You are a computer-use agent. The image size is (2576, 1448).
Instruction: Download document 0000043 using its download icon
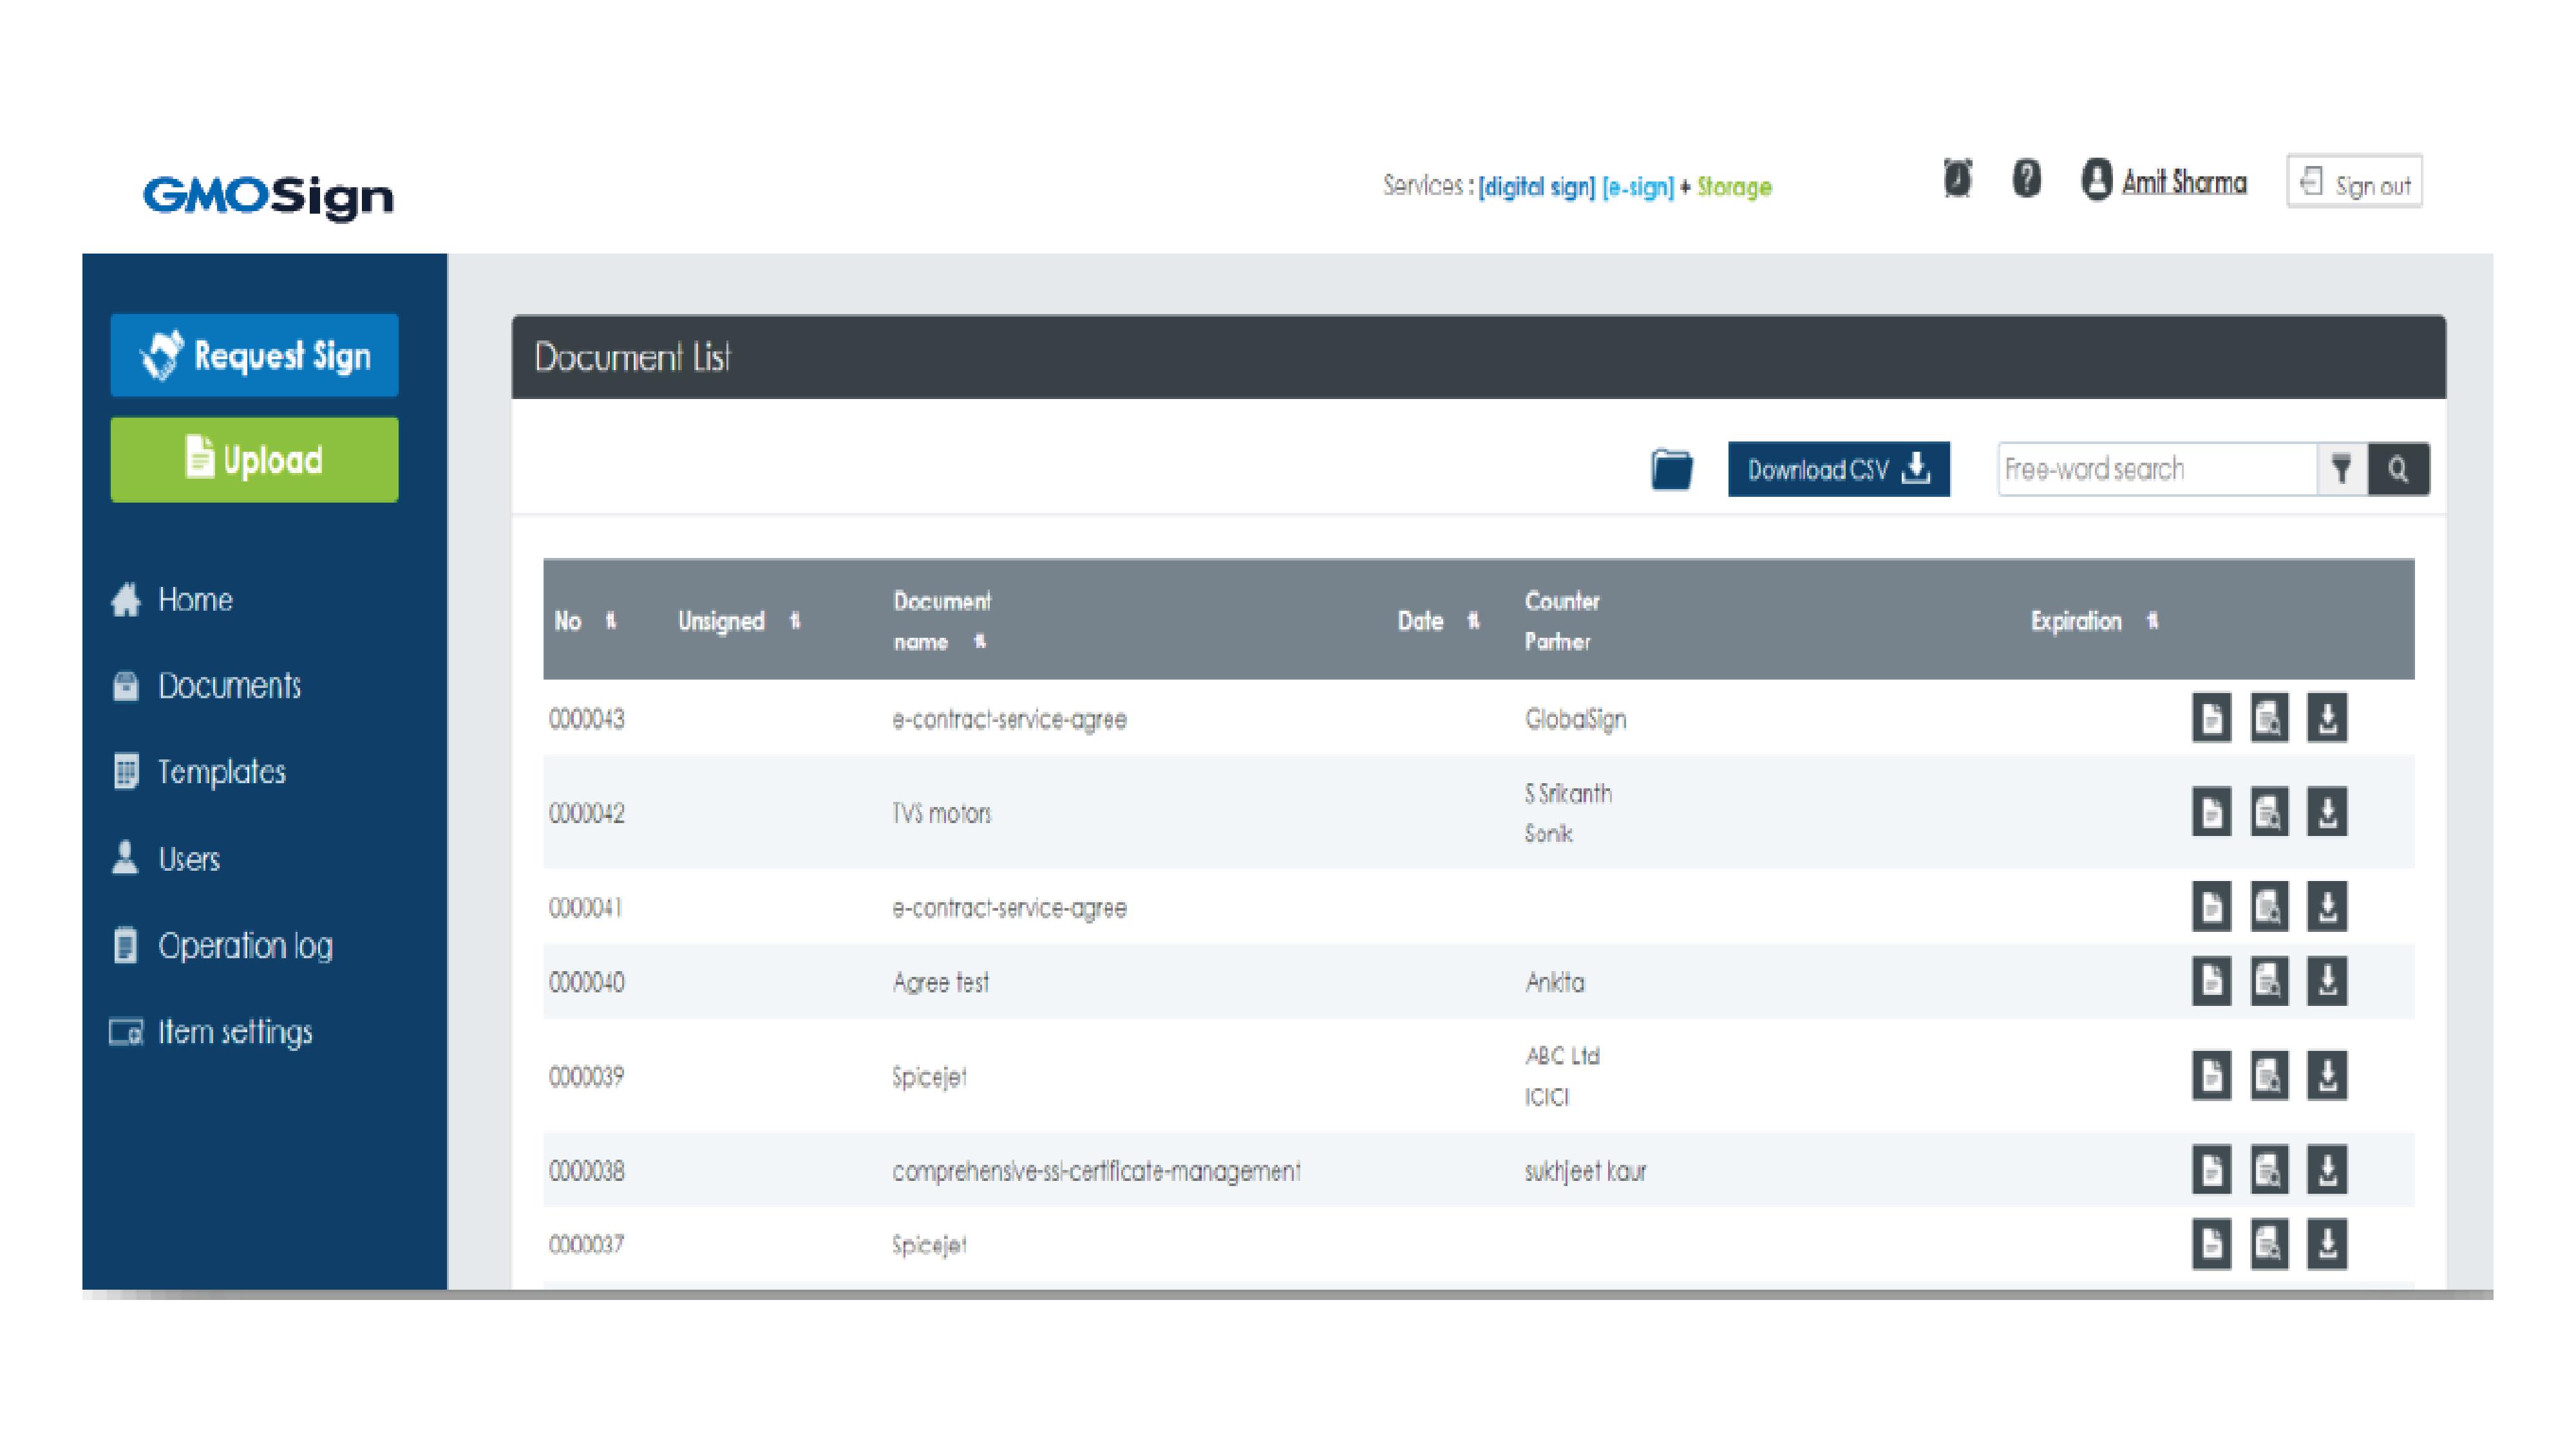tap(2327, 718)
